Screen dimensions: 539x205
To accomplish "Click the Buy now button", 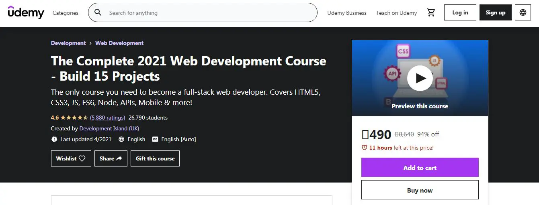I will [x=420, y=190].
